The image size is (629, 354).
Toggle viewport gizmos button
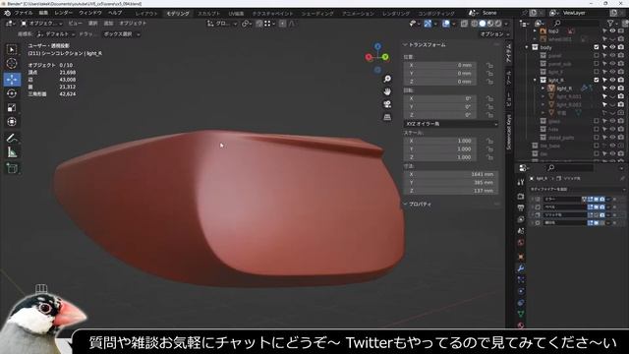[x=428, y=24]
